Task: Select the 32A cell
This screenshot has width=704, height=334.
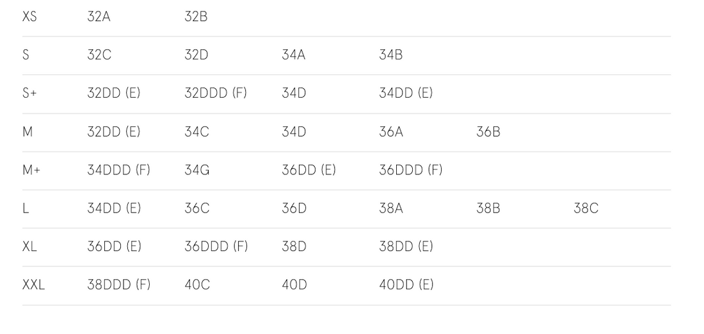Action: pyautogui.click(x=99, y=17)
